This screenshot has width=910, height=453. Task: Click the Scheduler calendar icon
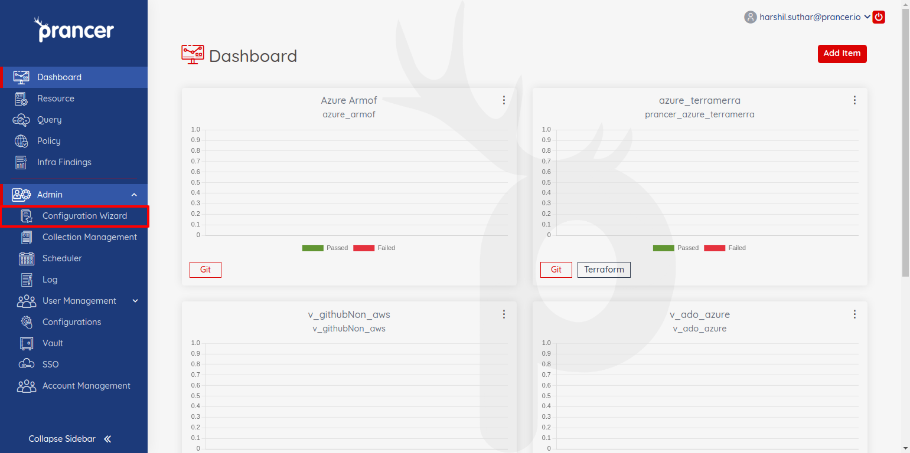click(x=27, y=258)
